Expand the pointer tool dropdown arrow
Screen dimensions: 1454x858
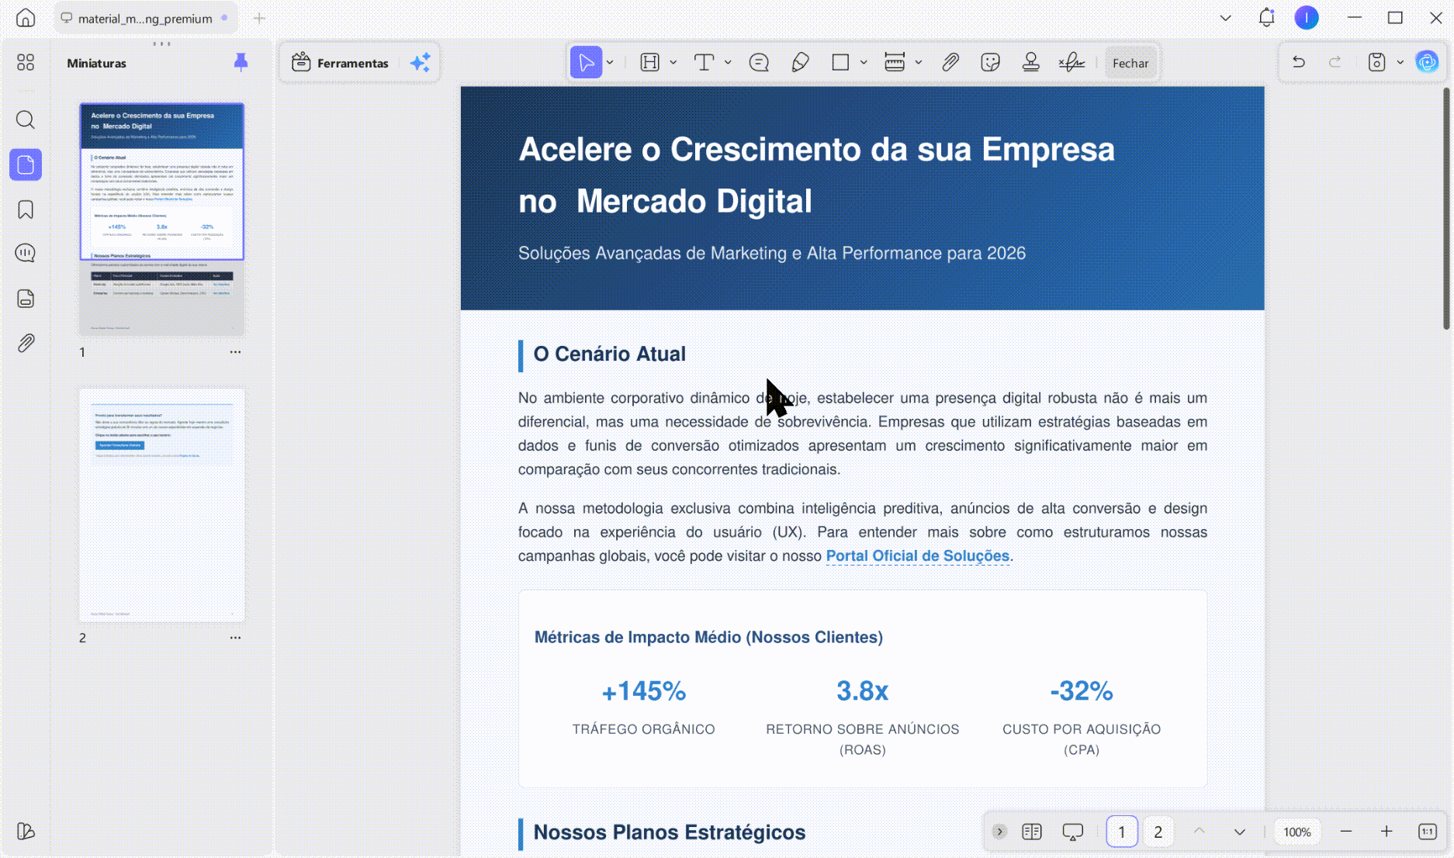click(611, 63)
